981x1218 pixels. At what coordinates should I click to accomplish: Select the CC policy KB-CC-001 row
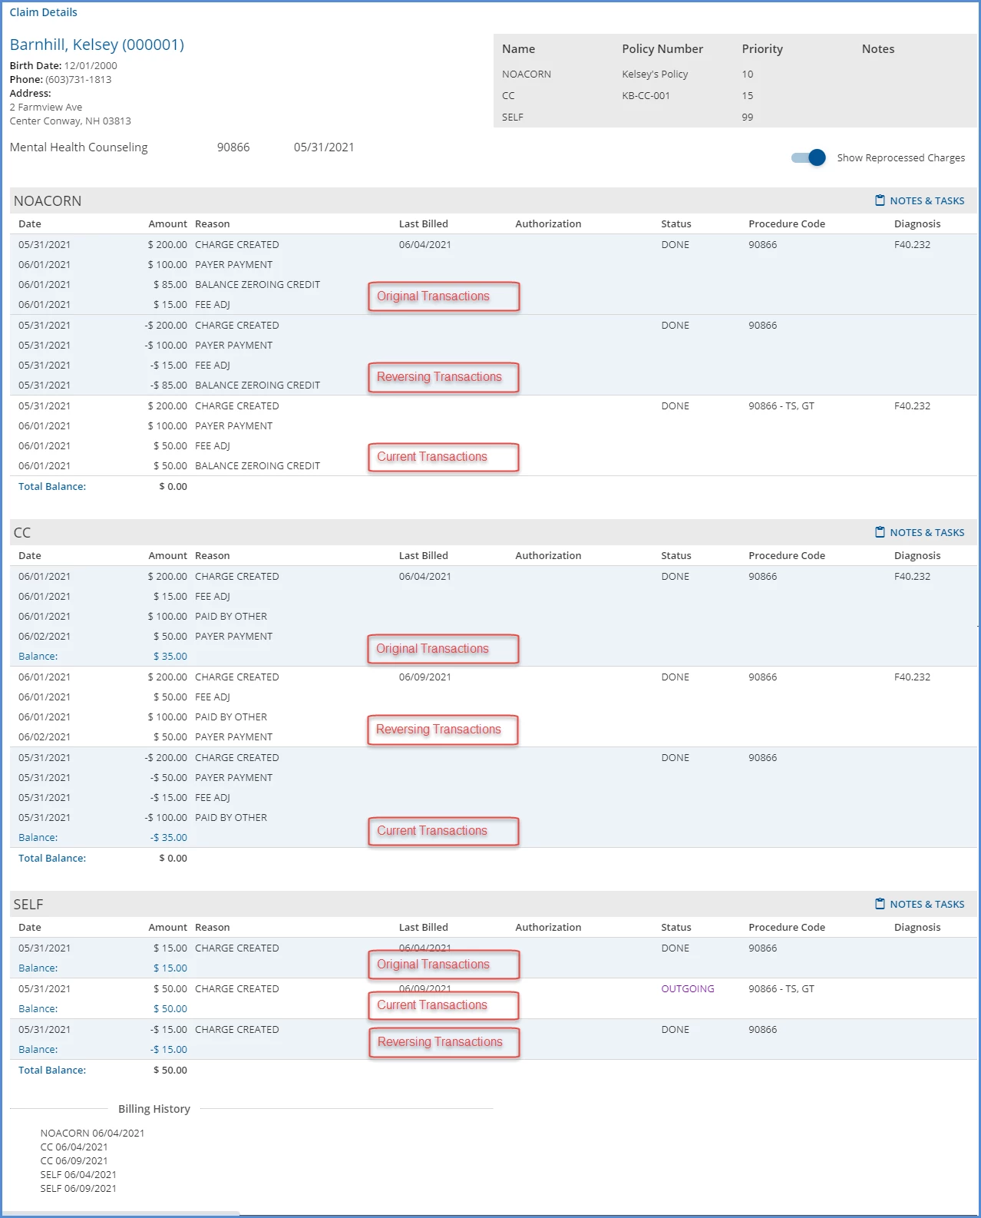[735, 95]
